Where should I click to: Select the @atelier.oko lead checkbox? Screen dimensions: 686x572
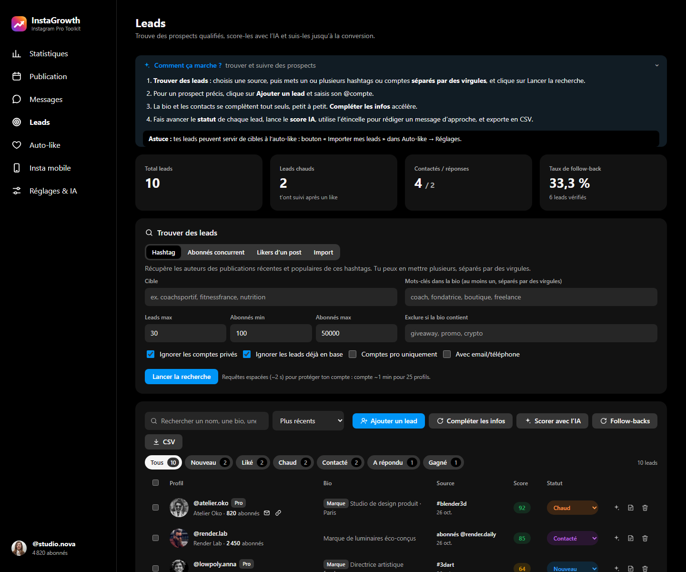point(155,507)
